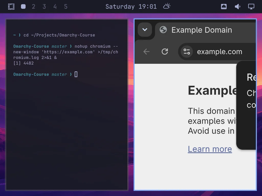Click the terminal cursor at the prompt
Image resolution: width=262 pixels, height=196 pixels.
coord(76,74)
